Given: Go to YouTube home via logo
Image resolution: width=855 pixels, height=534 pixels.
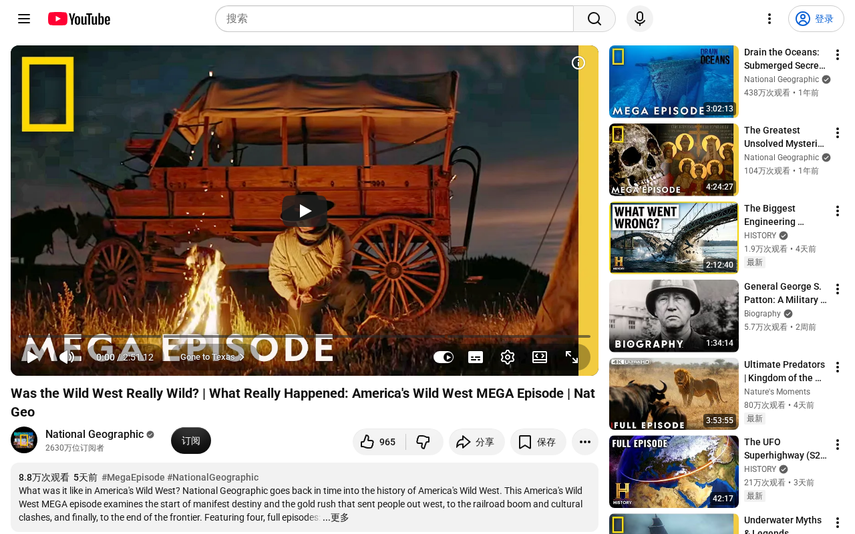Looking at the screenshot, I should coord(79,19).
